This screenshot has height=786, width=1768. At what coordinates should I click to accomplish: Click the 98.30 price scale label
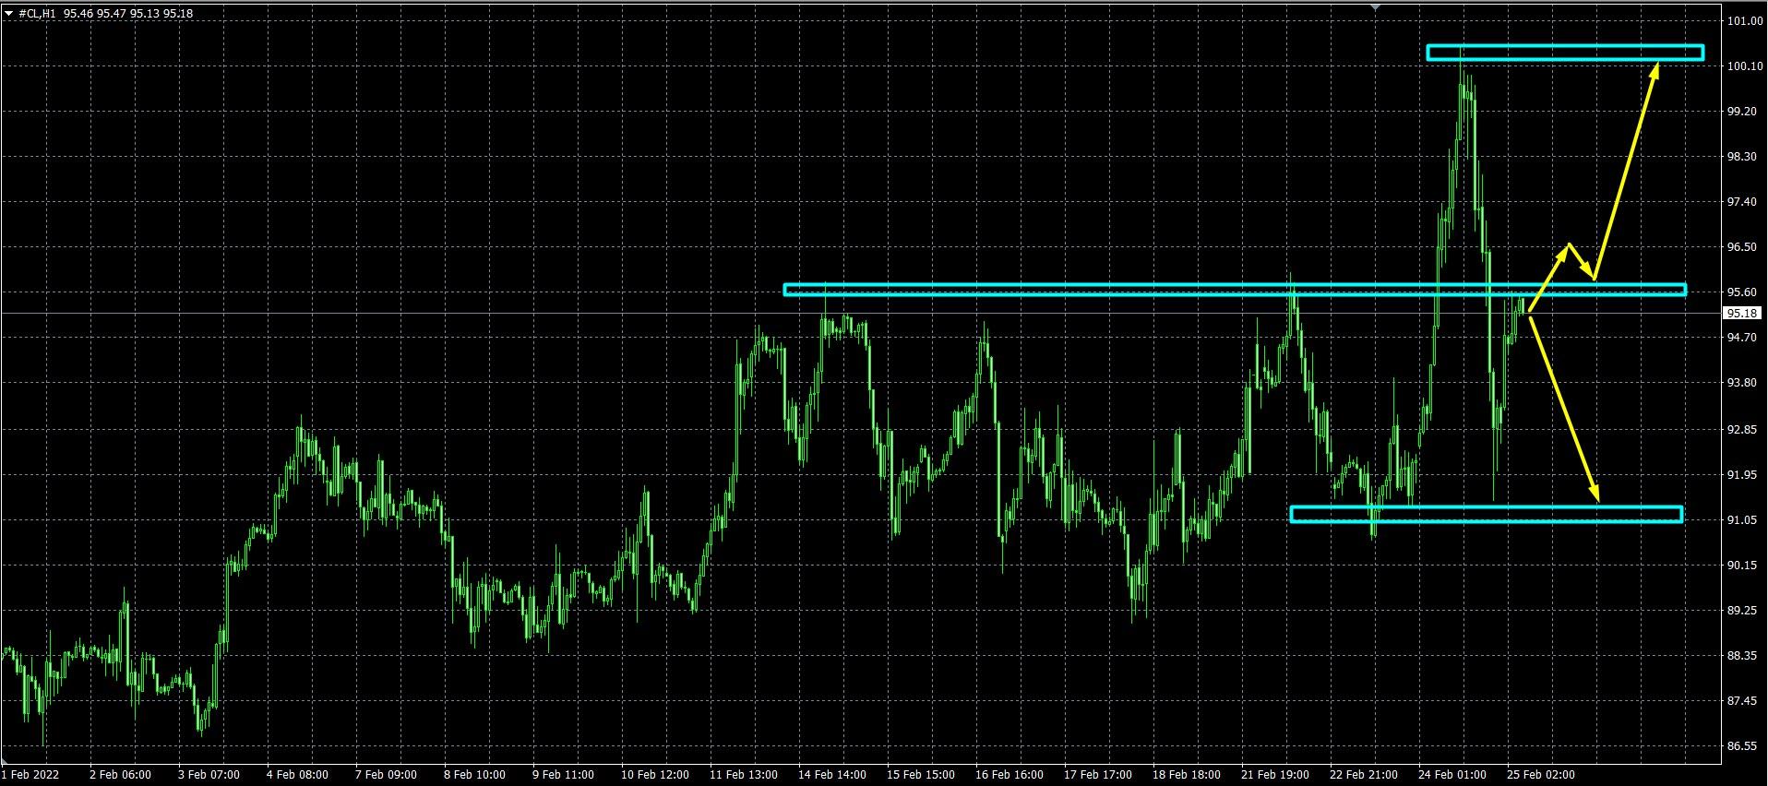1742,157
